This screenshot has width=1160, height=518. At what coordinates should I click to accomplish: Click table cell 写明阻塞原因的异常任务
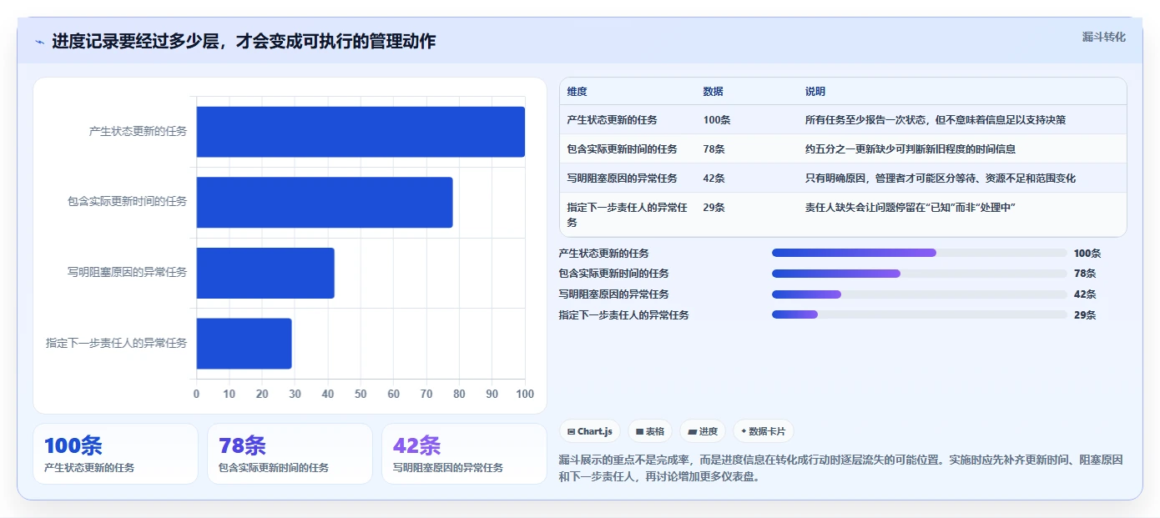tap(623, 179)
